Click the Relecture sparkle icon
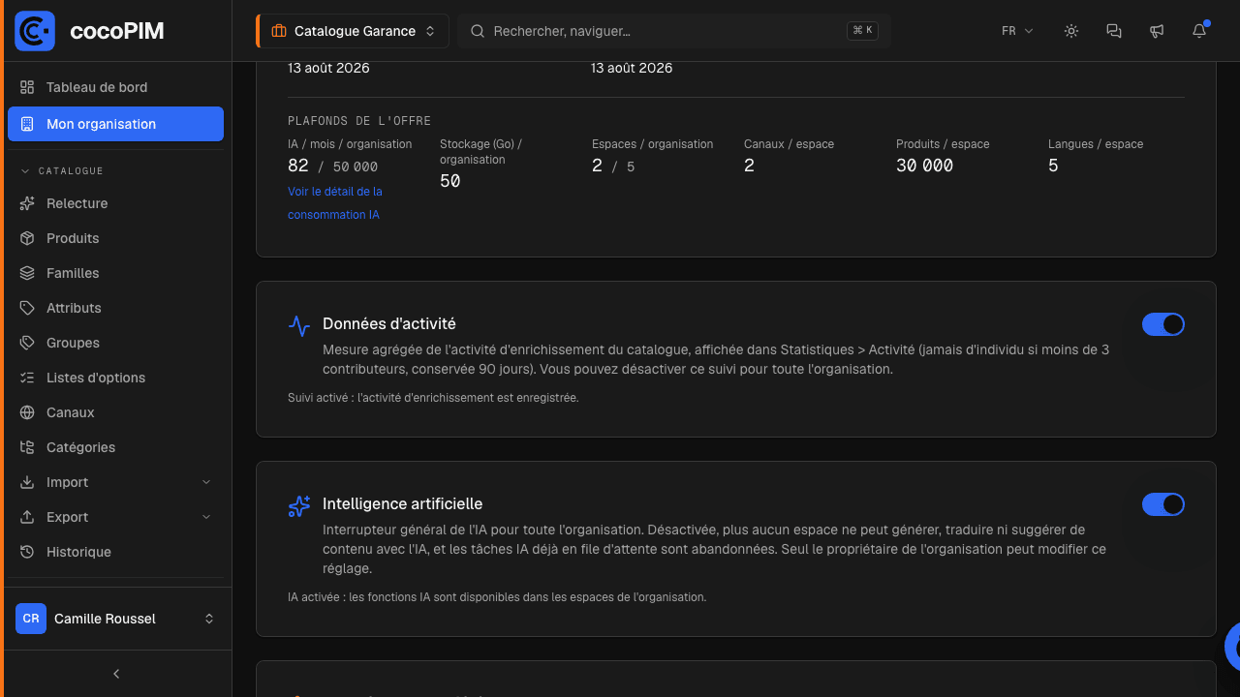 pyautogui.click(x=27, y=203)
